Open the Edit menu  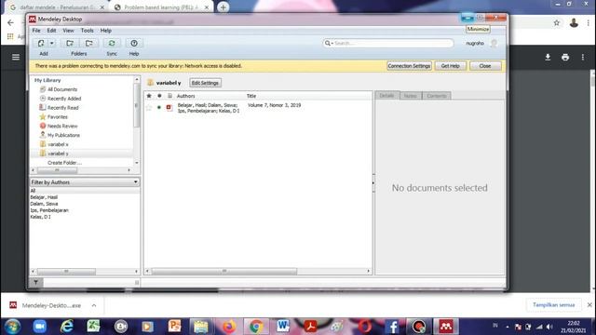(x=51, y=31)
